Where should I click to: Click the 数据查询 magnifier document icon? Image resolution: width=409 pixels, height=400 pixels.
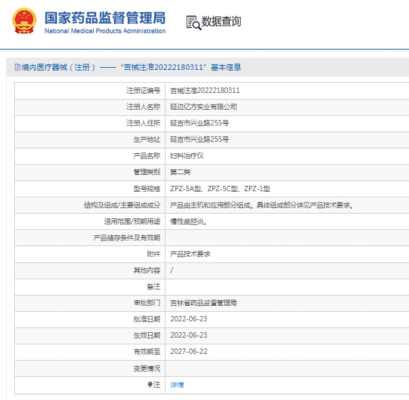(193, 22)
